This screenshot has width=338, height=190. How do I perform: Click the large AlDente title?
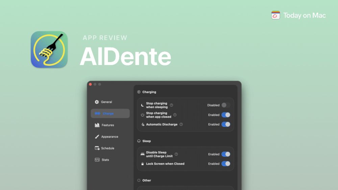(125, 56)
